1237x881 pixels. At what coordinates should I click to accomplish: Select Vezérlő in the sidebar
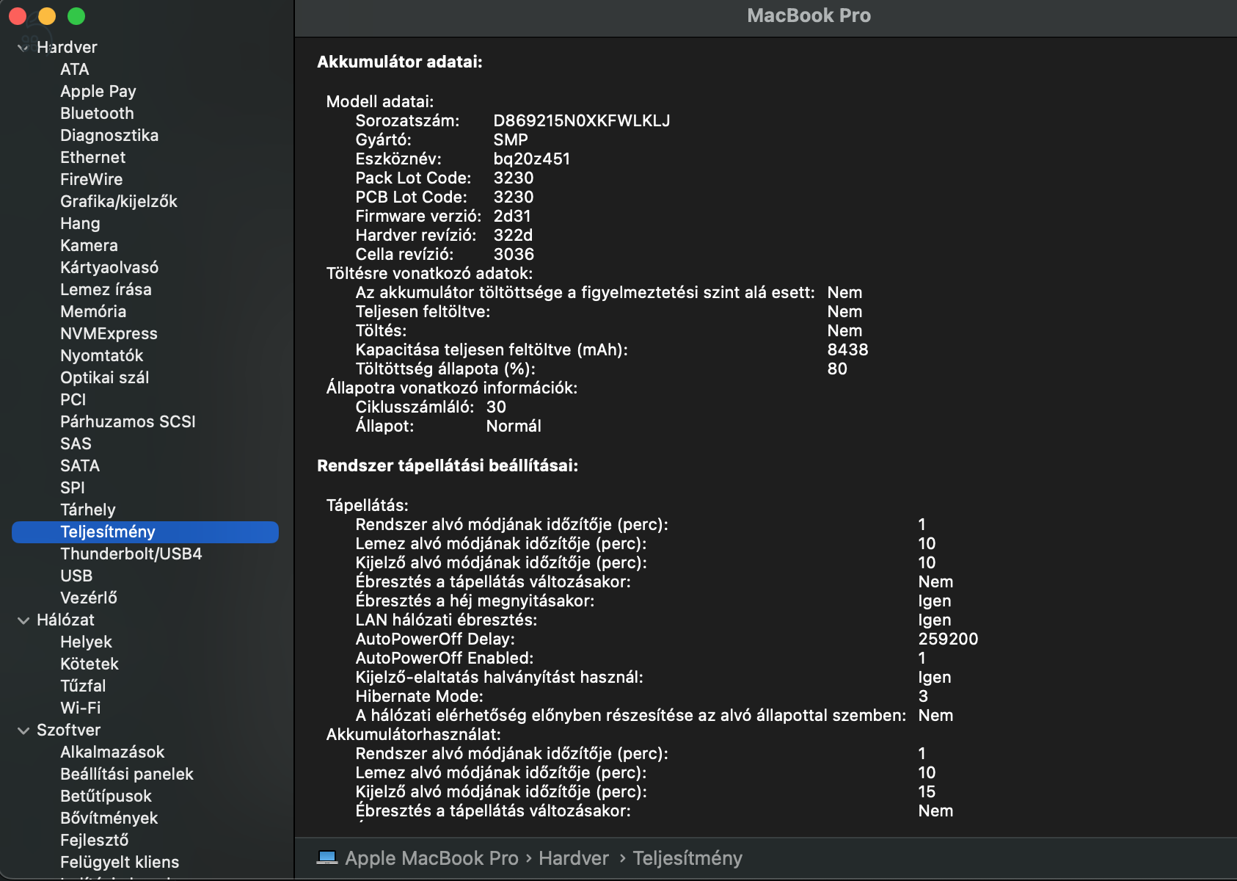click(89, 598)
